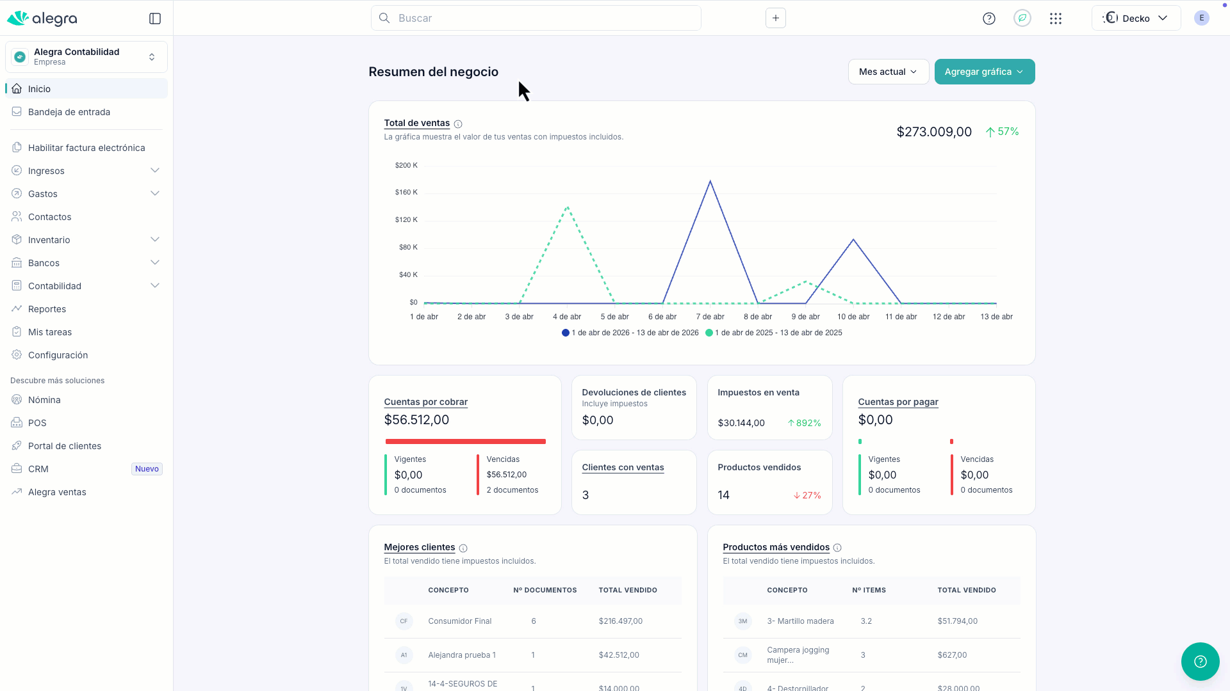Toggle the 2026 series in chart legend
The image size is (1230, 691).
coord(630,333)
